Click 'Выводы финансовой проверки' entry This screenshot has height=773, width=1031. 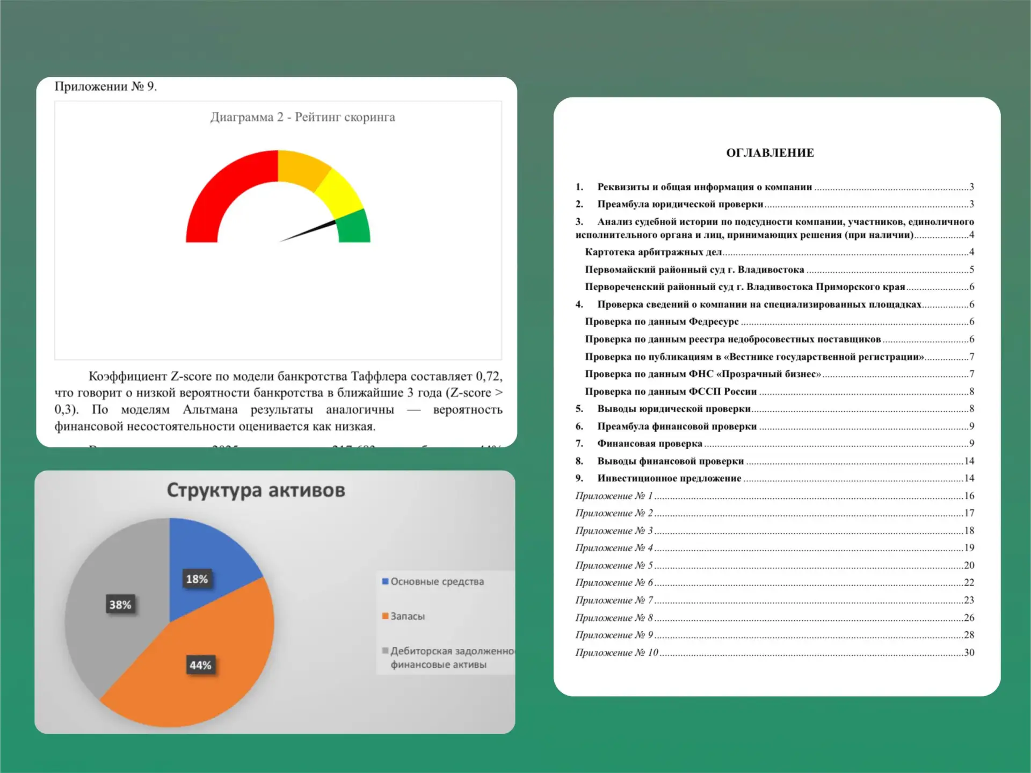pos(774,461)
